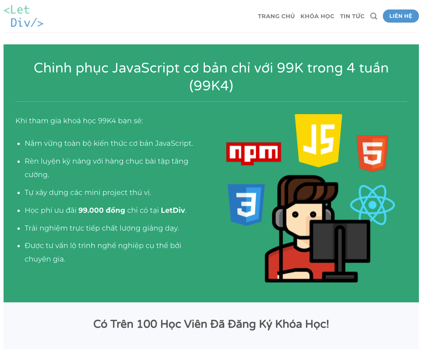Open the TRANG CHỦ menu item
The image size is (428, 359).
pos(276,16)
